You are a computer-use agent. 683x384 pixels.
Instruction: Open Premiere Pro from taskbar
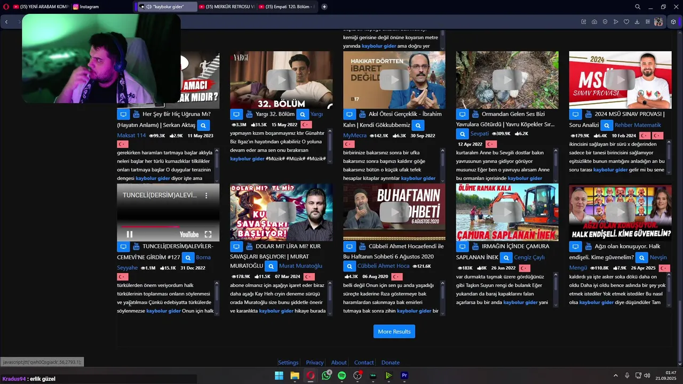[x=404, y=375]
